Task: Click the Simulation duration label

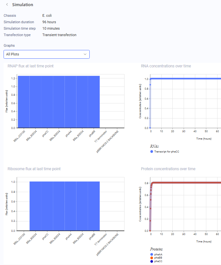Action: point(19,22)
